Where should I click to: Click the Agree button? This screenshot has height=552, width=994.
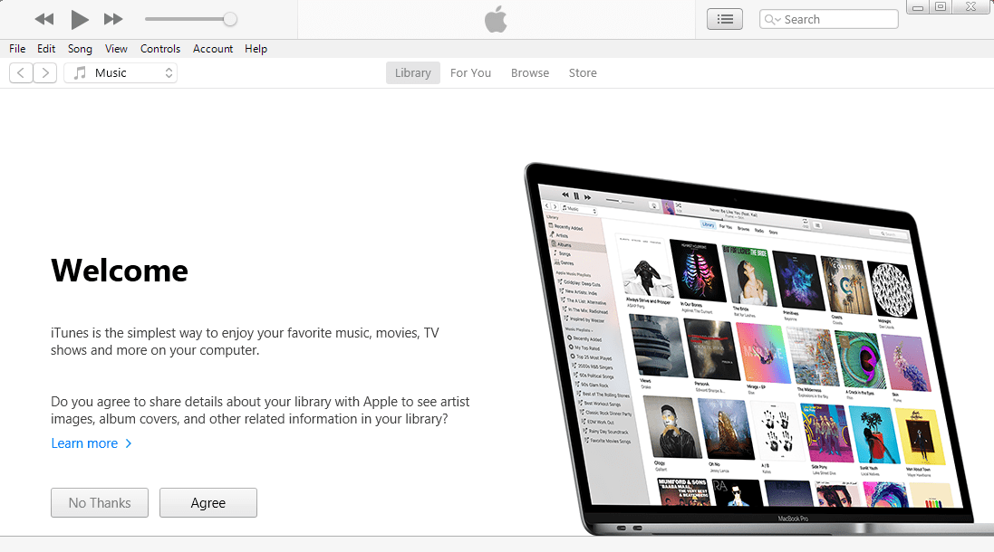pyautogui.click(x=207, y=502)
